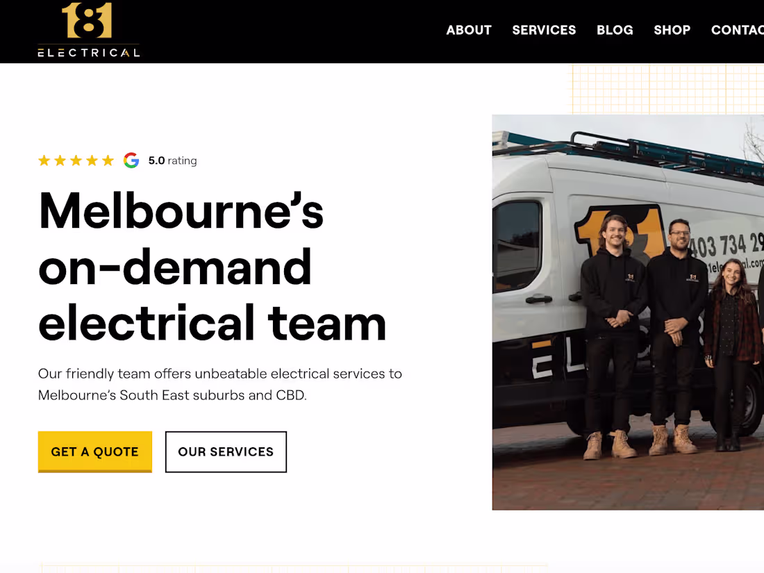The image size is (764, 573).
Task: Select the first gold star in the rating
Action: pos(44,160)
